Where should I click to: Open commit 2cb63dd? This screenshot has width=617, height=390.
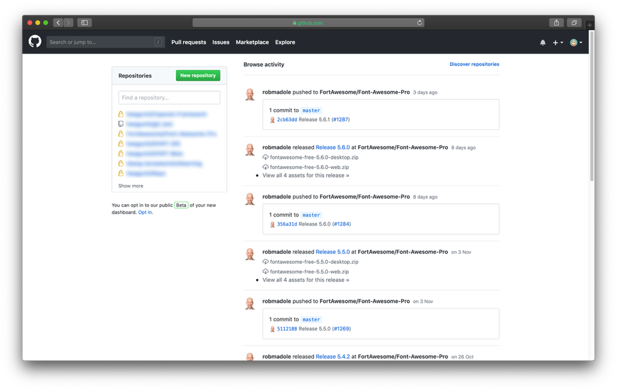coord(287,120)
